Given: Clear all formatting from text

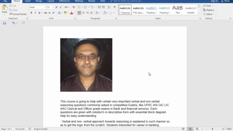Looking at the screenshot, I should click(74, 7).
